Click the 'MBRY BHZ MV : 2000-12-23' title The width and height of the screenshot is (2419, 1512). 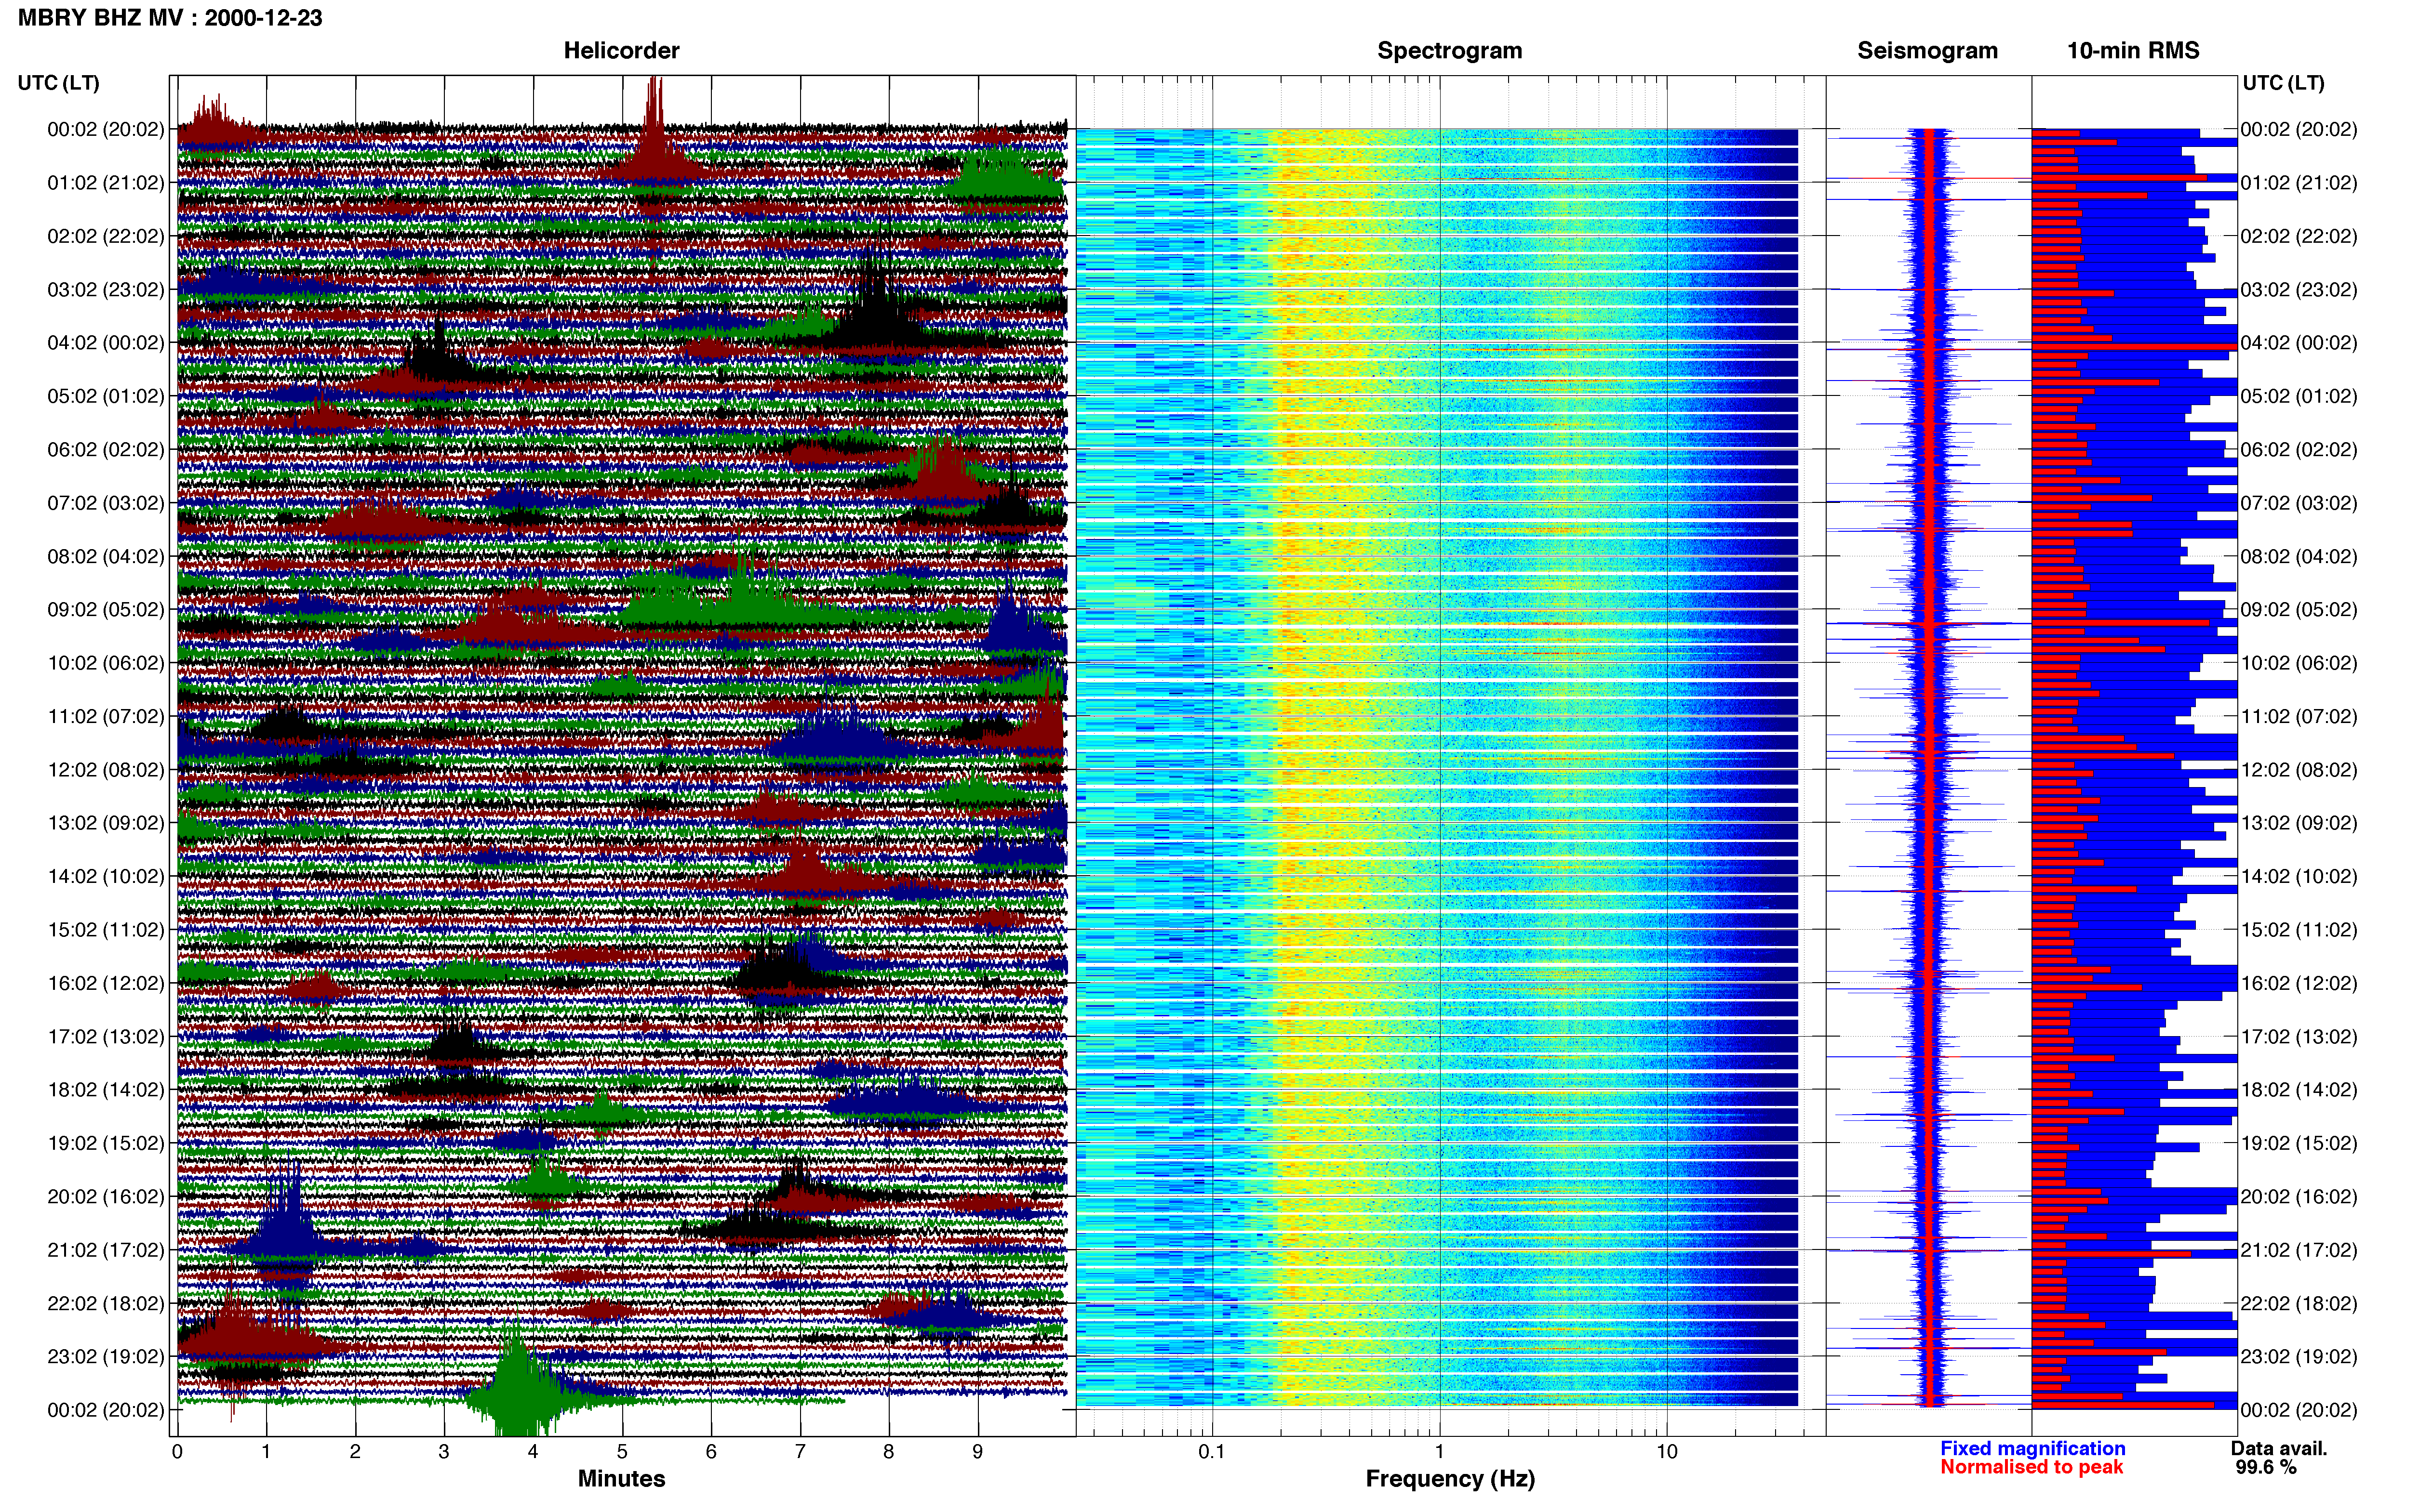[x=170, y=17]
